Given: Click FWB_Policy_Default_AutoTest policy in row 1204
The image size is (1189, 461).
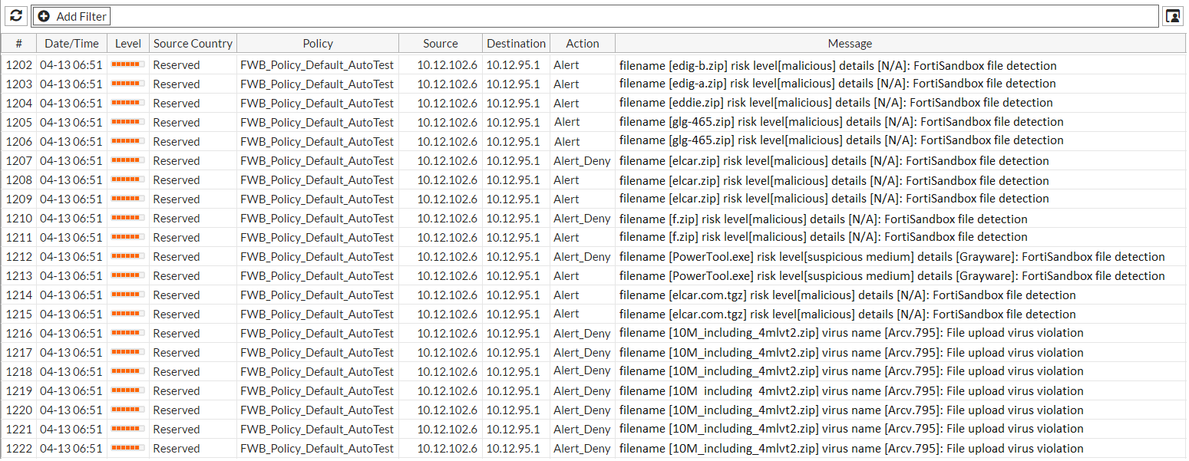Looking at the screenshot, I should tap(317, 104).
